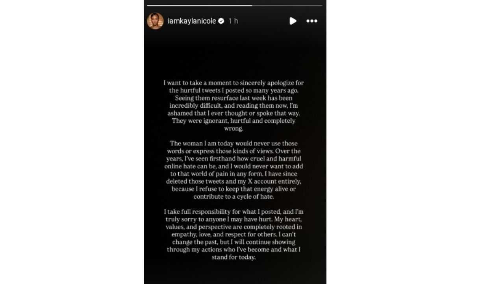Click the line 'I take full responsibility'
This screenshot has width=504, height=284.
click(234, 212)
